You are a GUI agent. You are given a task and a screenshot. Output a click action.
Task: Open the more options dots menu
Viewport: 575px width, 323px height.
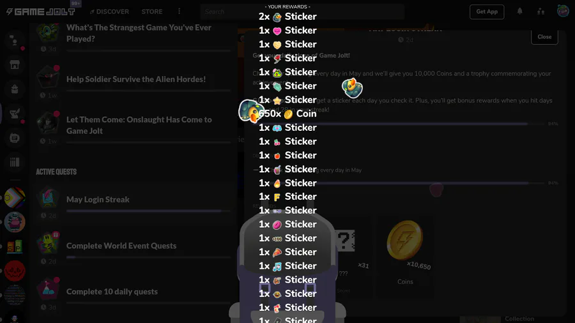[180, 11]
